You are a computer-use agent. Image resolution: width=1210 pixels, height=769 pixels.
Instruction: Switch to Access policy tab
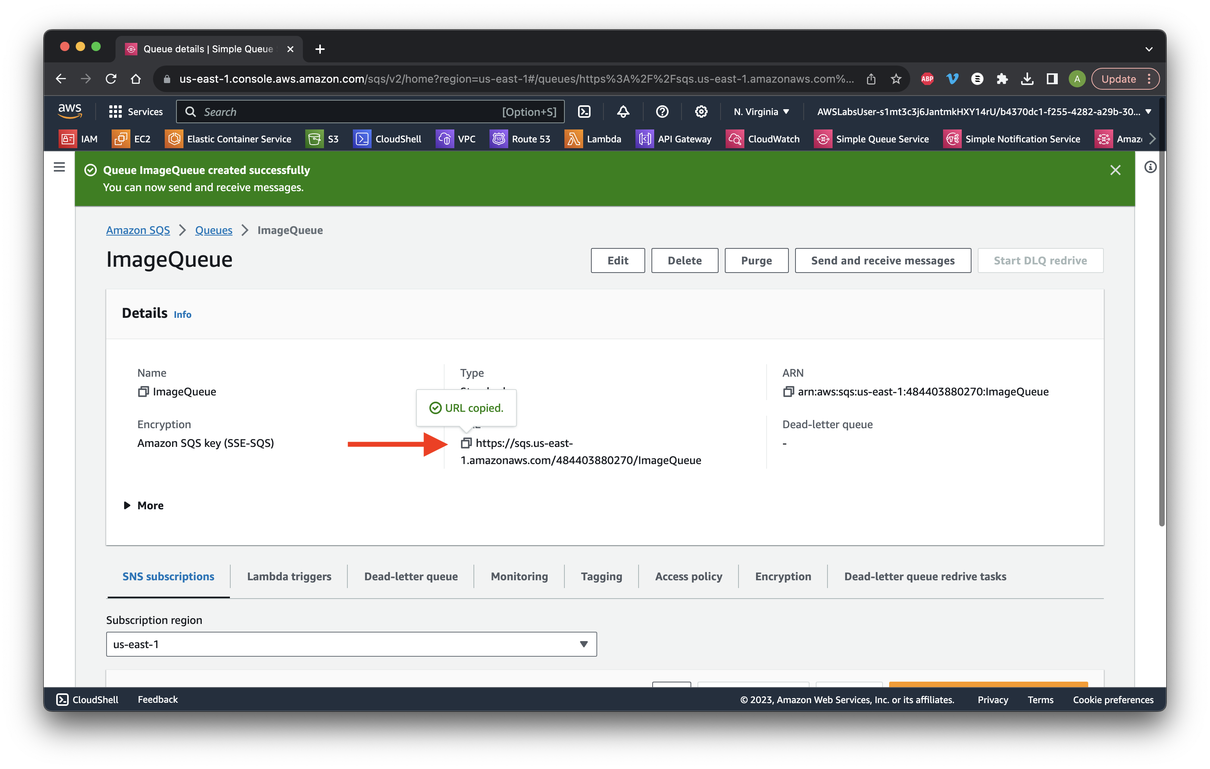tap(689, 576)
